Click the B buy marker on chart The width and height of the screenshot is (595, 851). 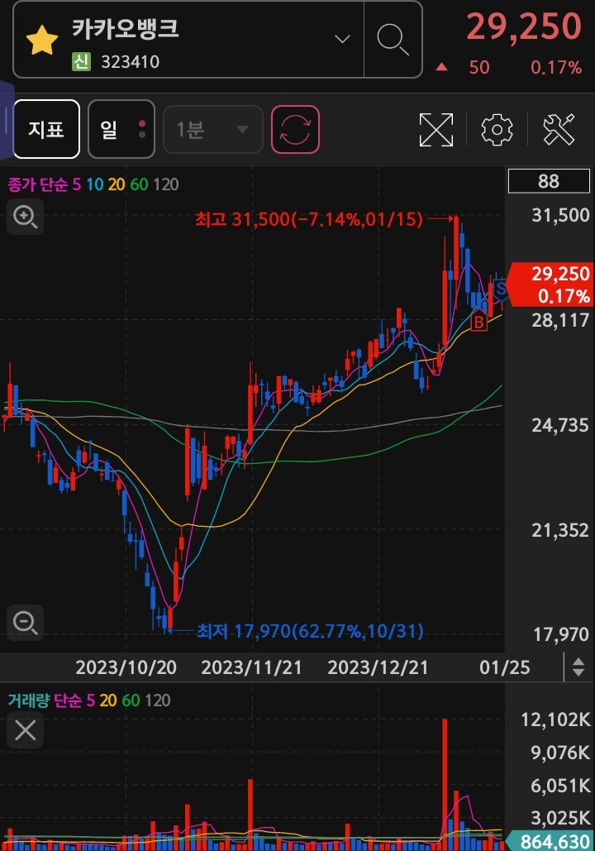pos(478,323)
